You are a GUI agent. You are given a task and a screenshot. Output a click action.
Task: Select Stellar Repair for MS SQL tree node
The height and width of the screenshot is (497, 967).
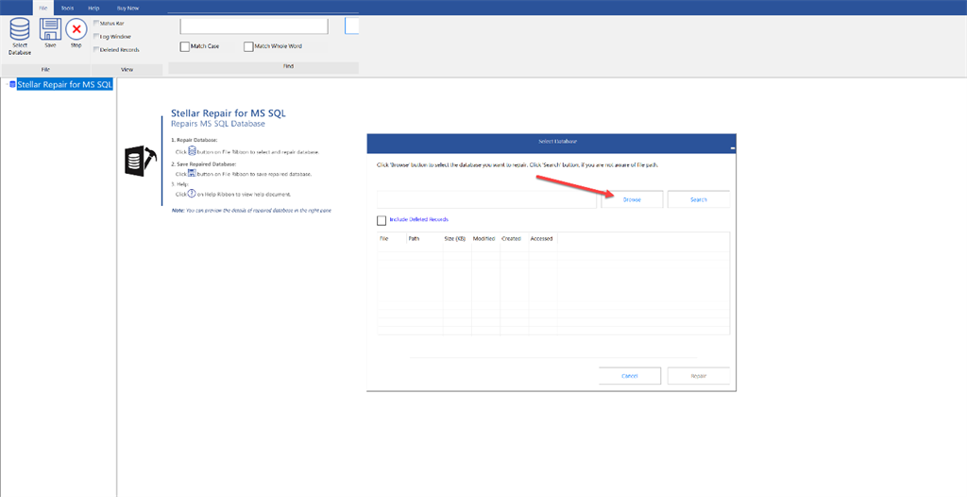coord(65,84)
